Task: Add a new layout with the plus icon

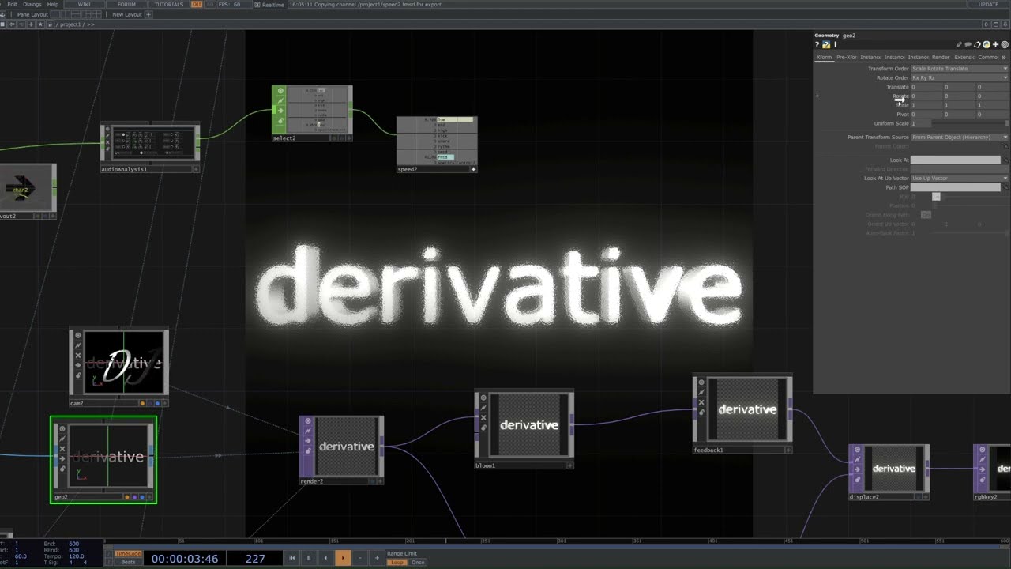Action: point(148,14)
